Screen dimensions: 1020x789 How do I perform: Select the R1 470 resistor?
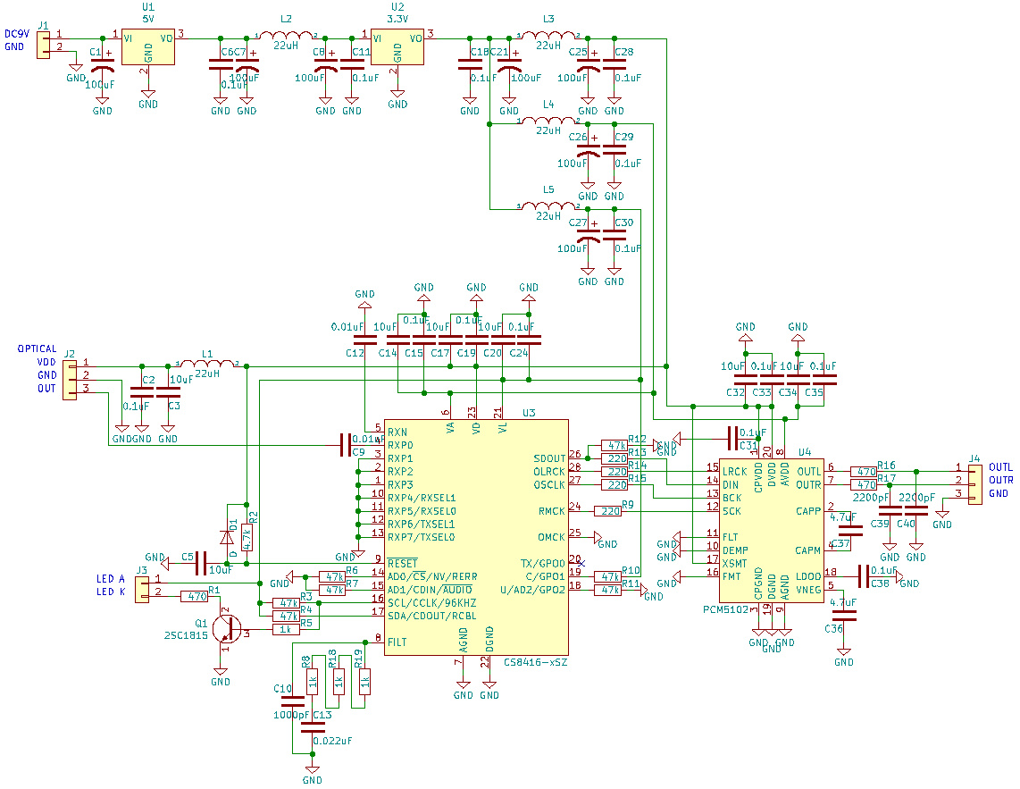[193, 596]
